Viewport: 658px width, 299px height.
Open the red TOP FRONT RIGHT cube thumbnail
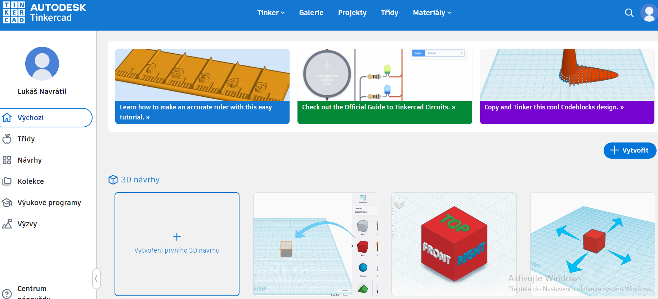454,244
